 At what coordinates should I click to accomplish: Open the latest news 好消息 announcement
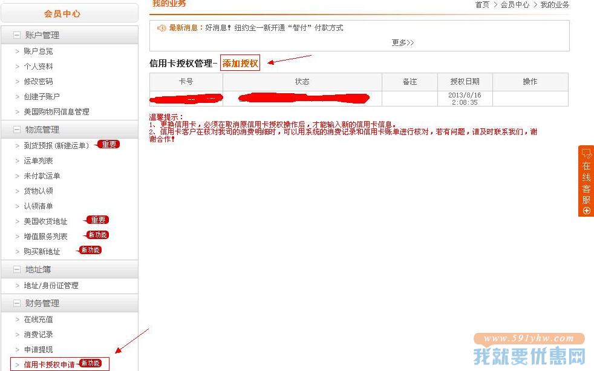[274, 28]
